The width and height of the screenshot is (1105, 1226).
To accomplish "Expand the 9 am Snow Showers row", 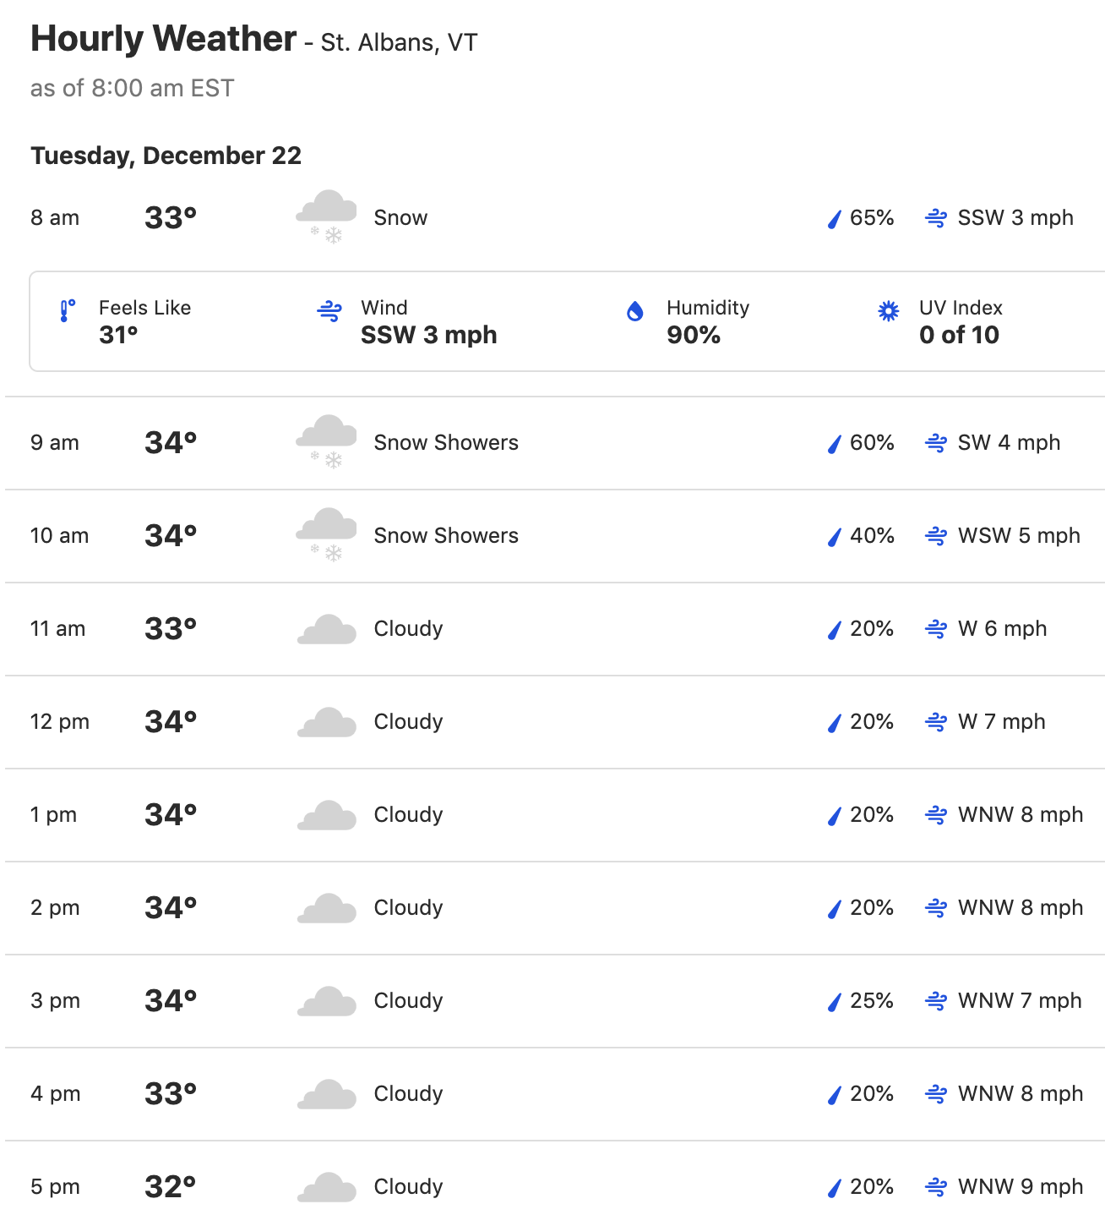I will pyautogui.click(x=555, y=443).
